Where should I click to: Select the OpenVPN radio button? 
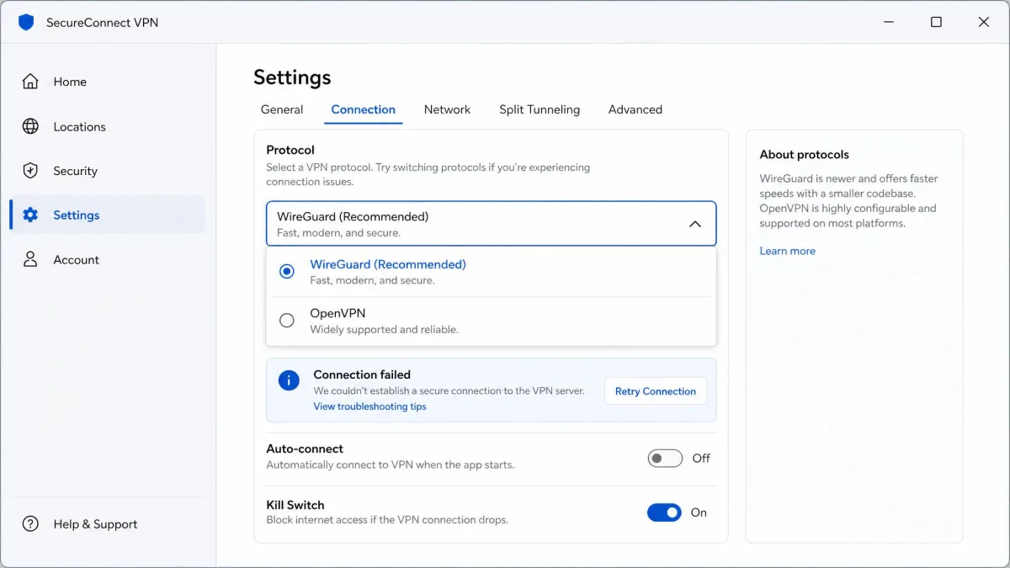287,320
